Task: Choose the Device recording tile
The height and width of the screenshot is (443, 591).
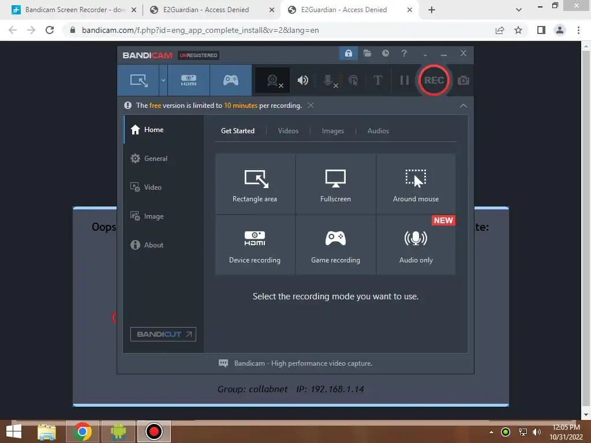Action: [255, 245]
